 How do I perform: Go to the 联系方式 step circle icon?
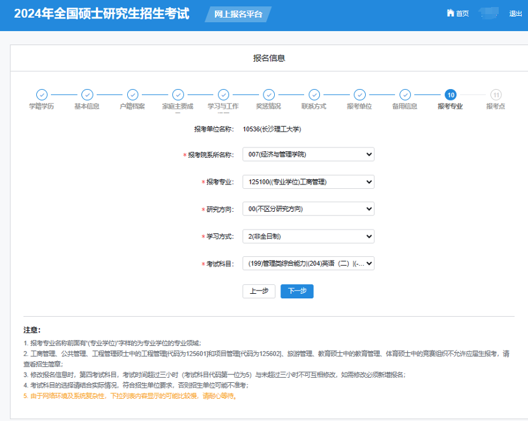314,95
